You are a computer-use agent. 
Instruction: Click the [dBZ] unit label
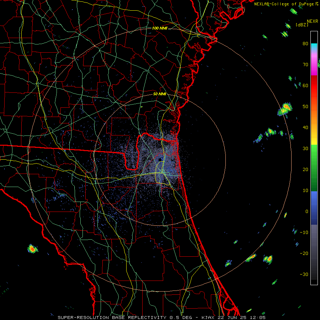point(302,25)
